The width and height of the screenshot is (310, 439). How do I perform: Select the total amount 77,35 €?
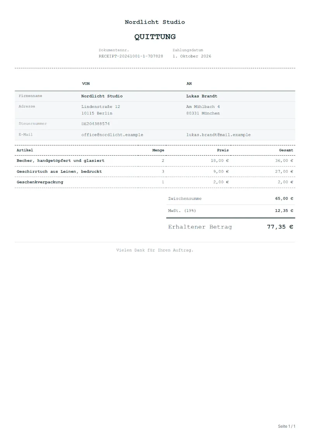[280, 227]
